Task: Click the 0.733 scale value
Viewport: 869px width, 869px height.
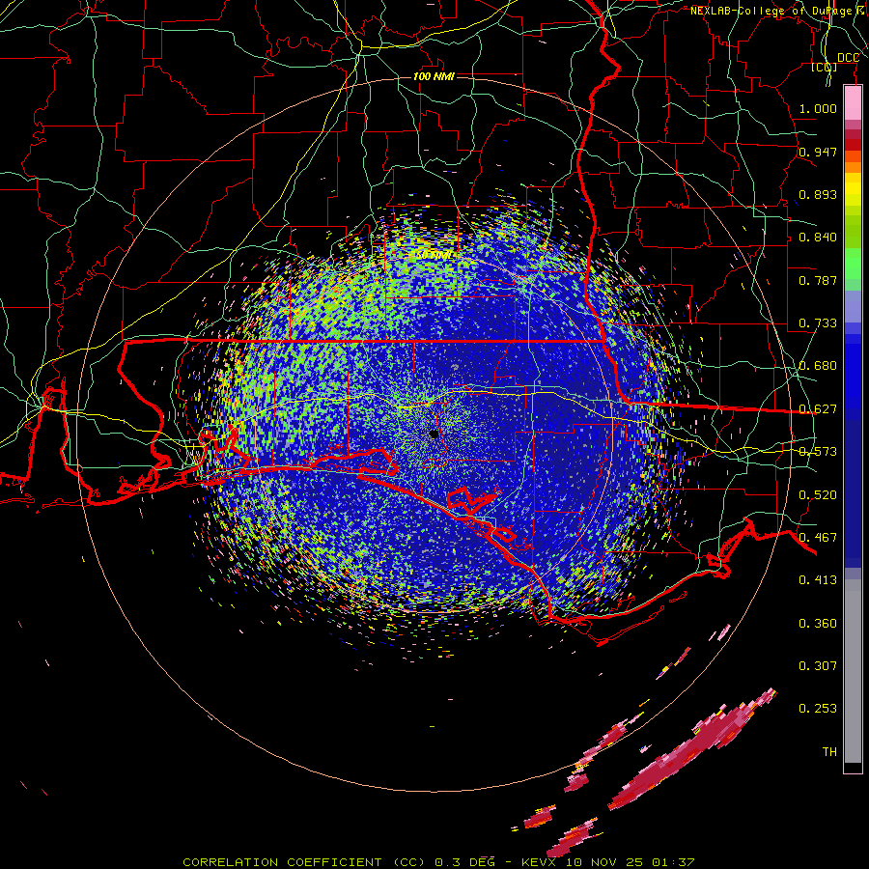Action: pos(818,323)
